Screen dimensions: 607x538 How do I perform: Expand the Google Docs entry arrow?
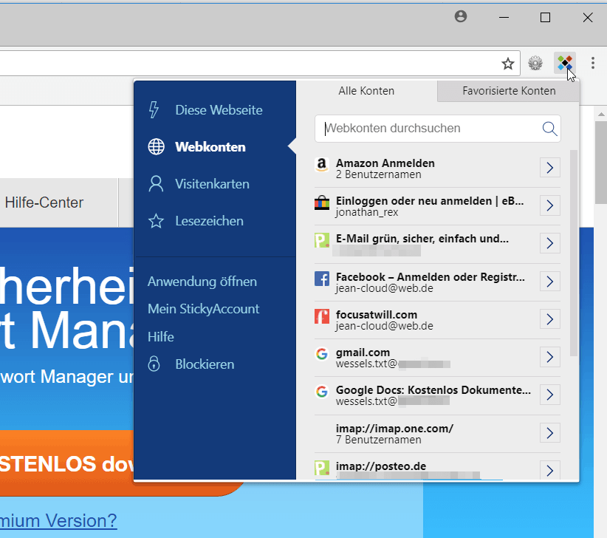point(550,395)
